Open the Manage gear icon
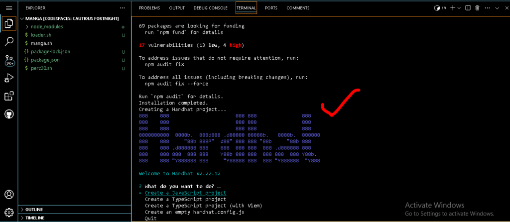 (9, 212)
